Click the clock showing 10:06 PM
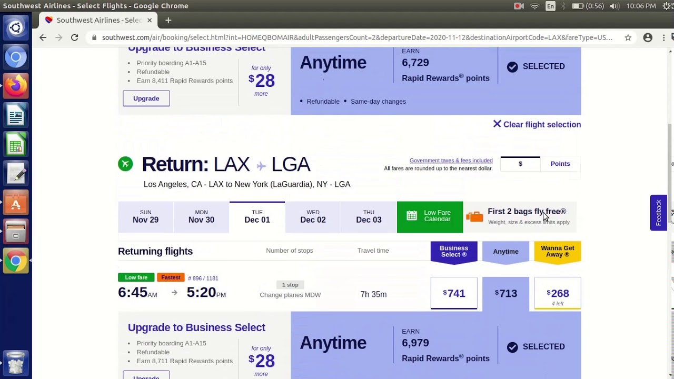This screenshot has height=379, width=674. pos(641,6)
